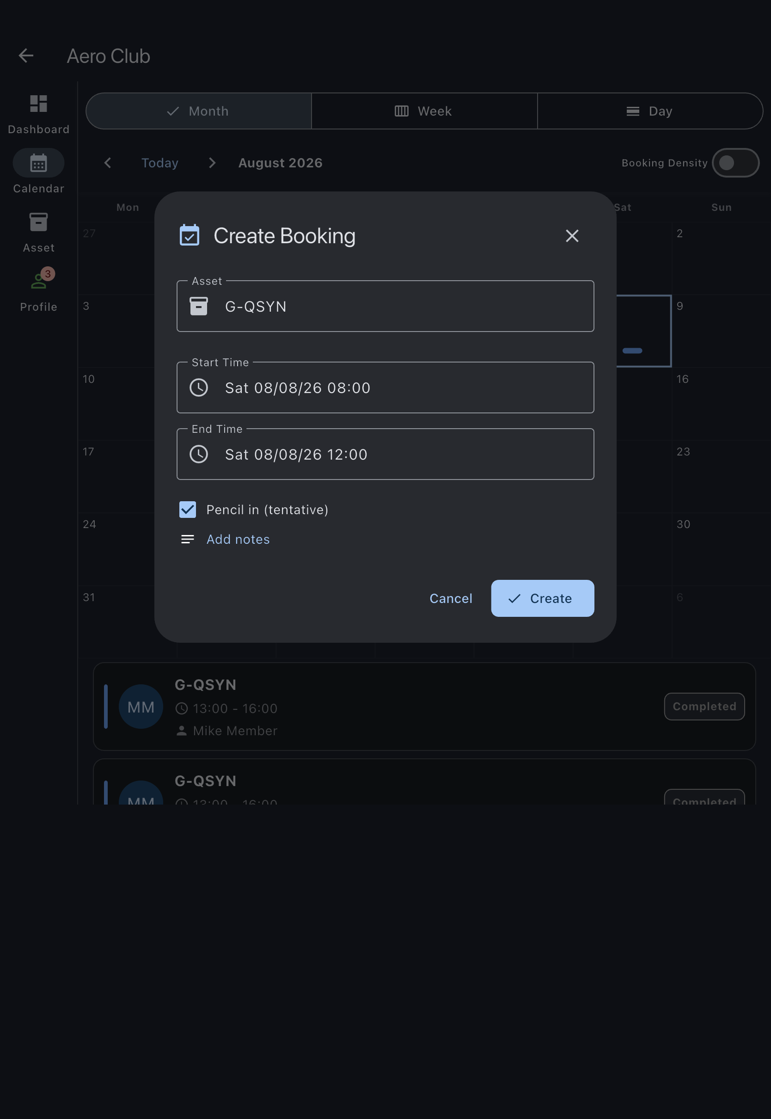Image resolution: width=771 pixels, height=1119 pixels.
Task: Click the clock icon in End Time
Action: [199, 454]
